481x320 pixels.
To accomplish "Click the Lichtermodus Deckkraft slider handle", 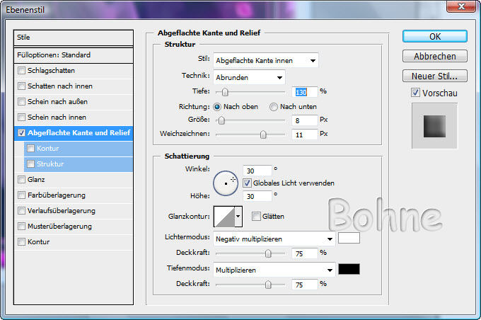I will pyautogui.click(x=268, y=253).
